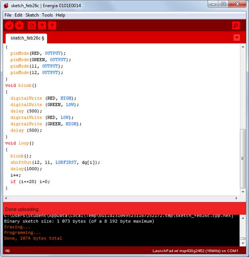Click the 'blink();' call in loop

pos(21,156)
